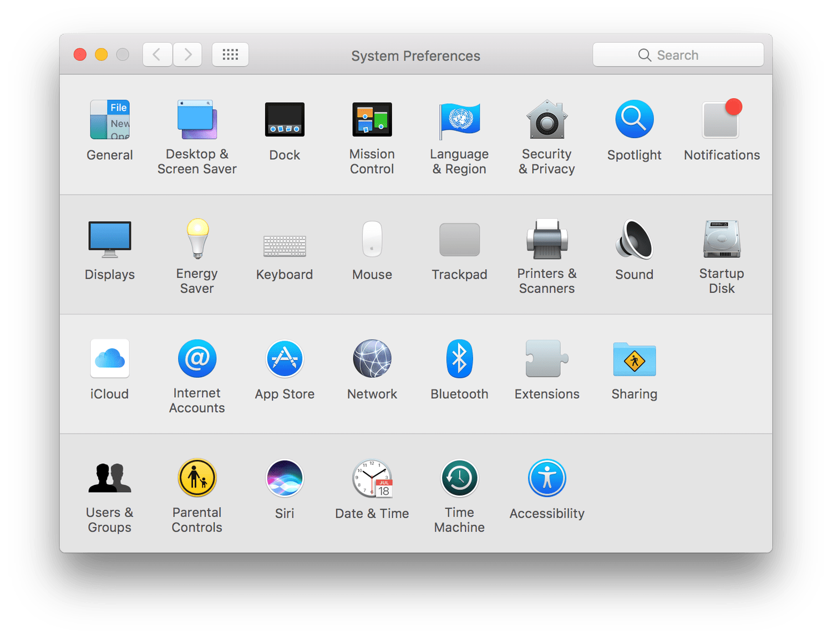Viewport: 832px width, 638px height.
Task: Open Time Machine preferences
Action: click(x=459, y=478)
